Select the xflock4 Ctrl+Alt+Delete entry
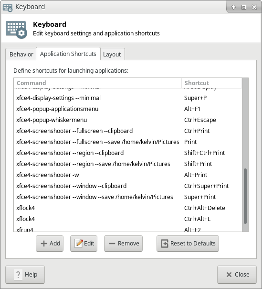Image resolution: width=262 pixels, height=289 pixels. tap(128, 208)
